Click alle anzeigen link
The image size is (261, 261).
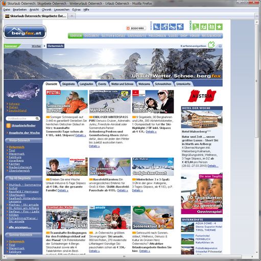coord(20,227)
